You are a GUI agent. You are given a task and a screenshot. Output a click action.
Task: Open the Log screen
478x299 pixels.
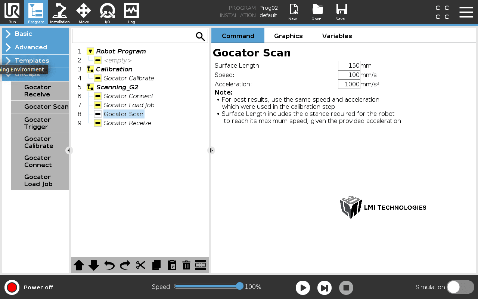131,13
